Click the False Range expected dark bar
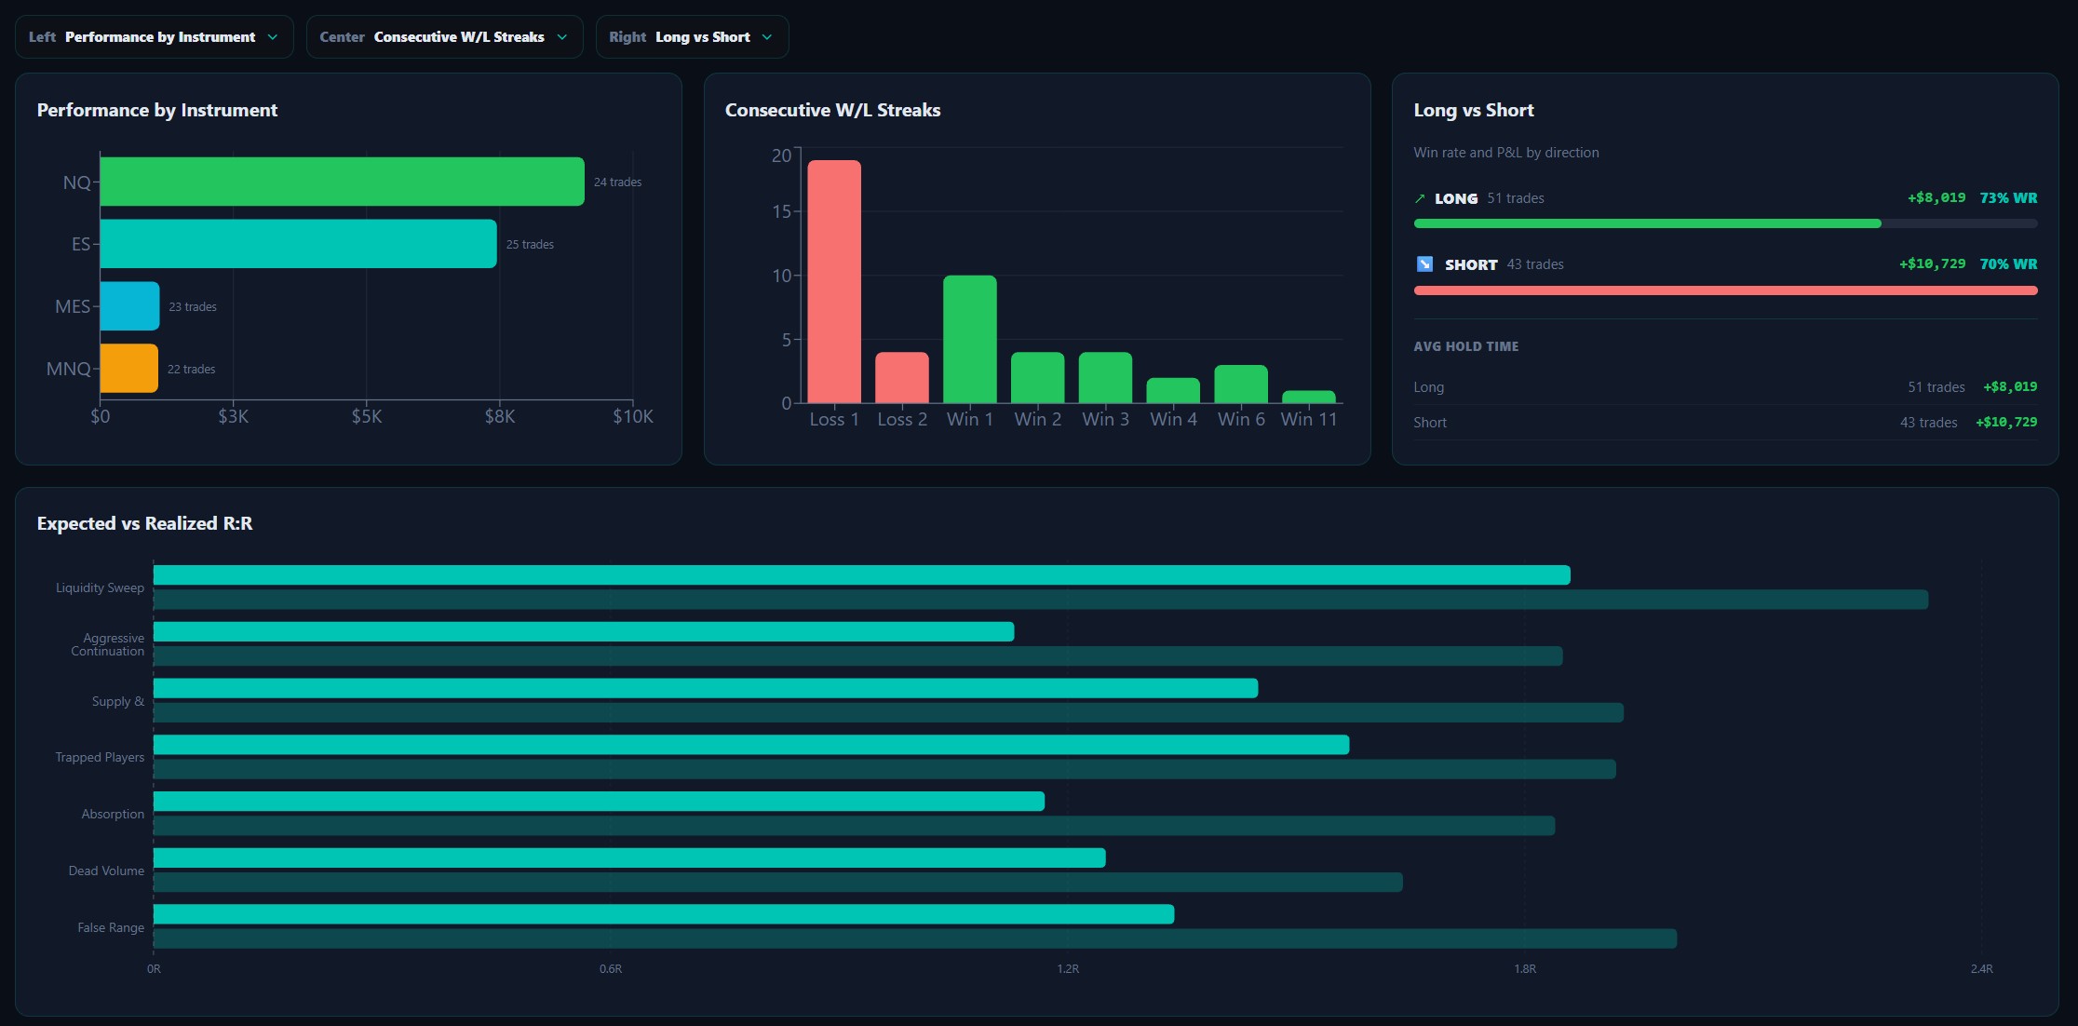2078x1026 pixels. tap(915, 938)
